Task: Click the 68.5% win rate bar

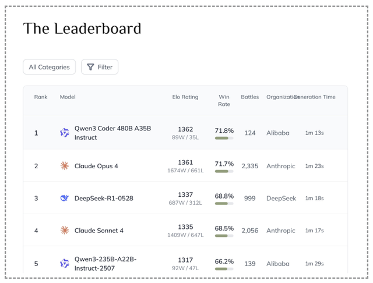Action: point(224,236)
